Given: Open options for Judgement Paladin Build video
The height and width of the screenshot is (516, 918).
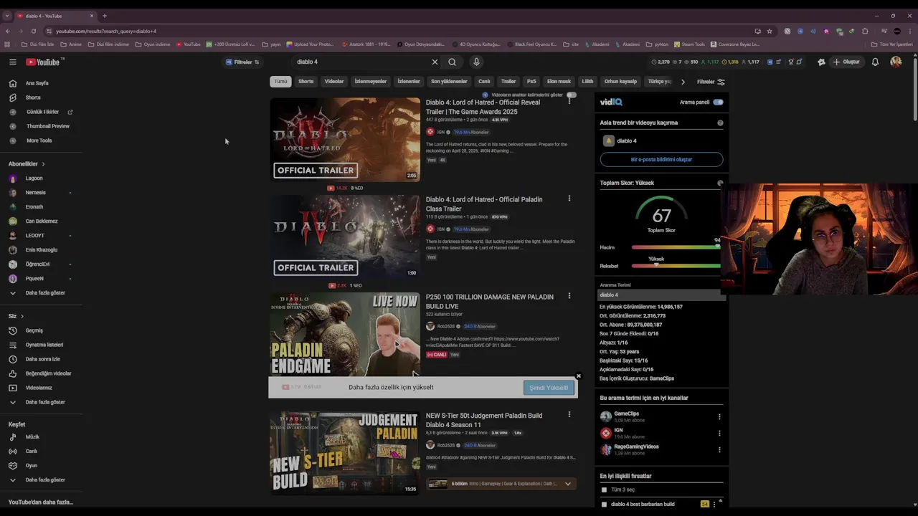Looking at the screenshot, I should pos(569,414).
